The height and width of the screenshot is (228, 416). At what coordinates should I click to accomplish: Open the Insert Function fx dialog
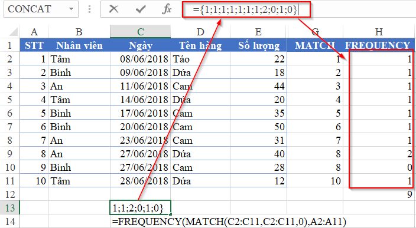coord(167,9)
